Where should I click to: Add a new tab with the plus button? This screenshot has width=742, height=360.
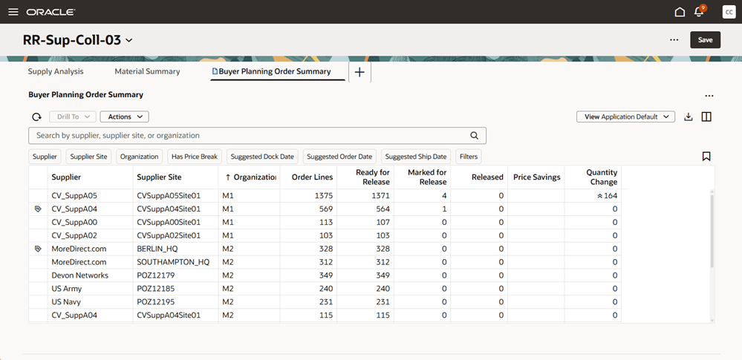point(359,73)
